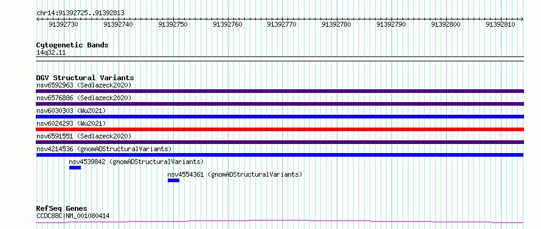Image resolution: width=541 pixels, height=229 pixels.
Task: Click ruler position 91392730
Action: 63,24
